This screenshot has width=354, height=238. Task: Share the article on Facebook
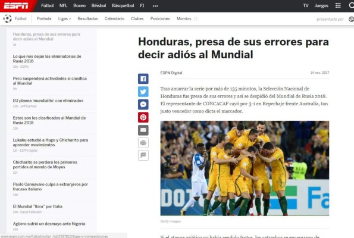143,79
